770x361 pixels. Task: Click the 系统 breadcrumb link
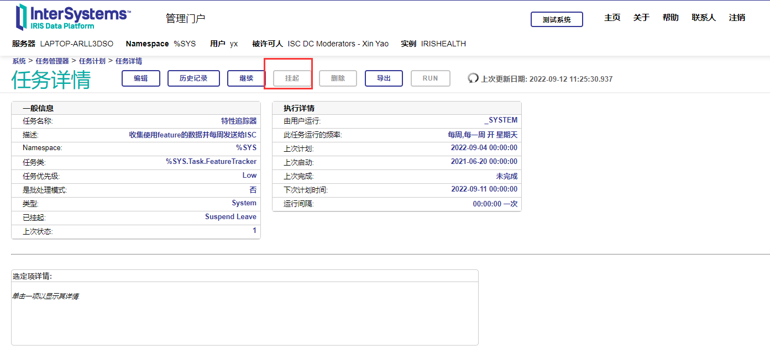click(x=19, y=61)
